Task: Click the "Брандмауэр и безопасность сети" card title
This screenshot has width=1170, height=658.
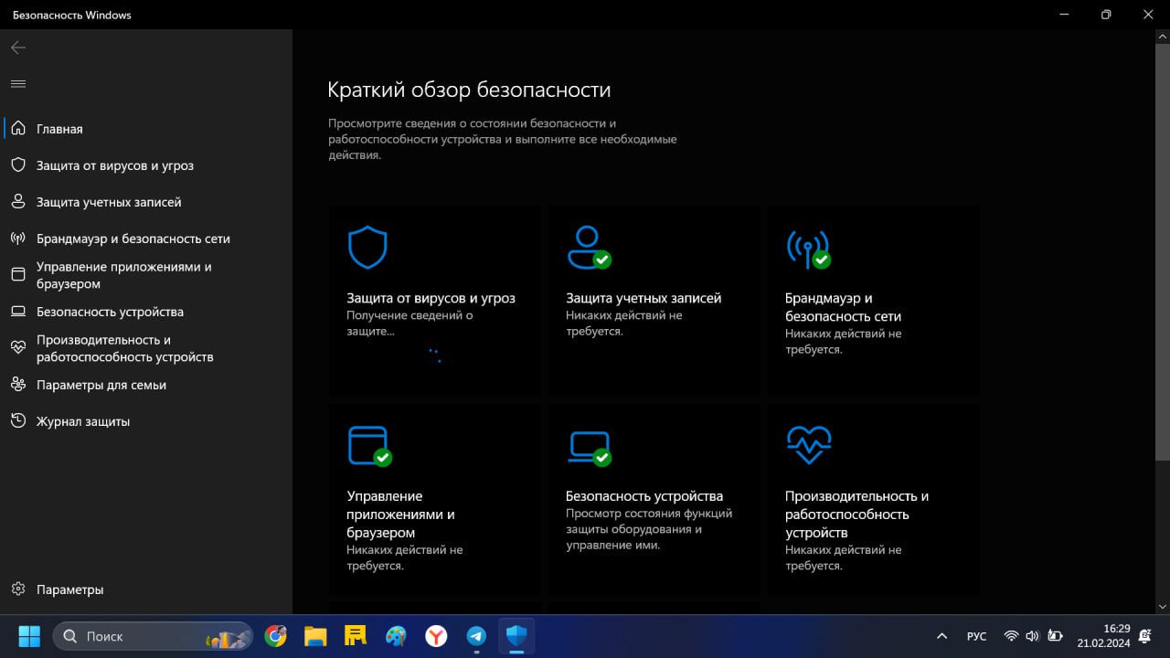Action: click(x=843, y=307)
